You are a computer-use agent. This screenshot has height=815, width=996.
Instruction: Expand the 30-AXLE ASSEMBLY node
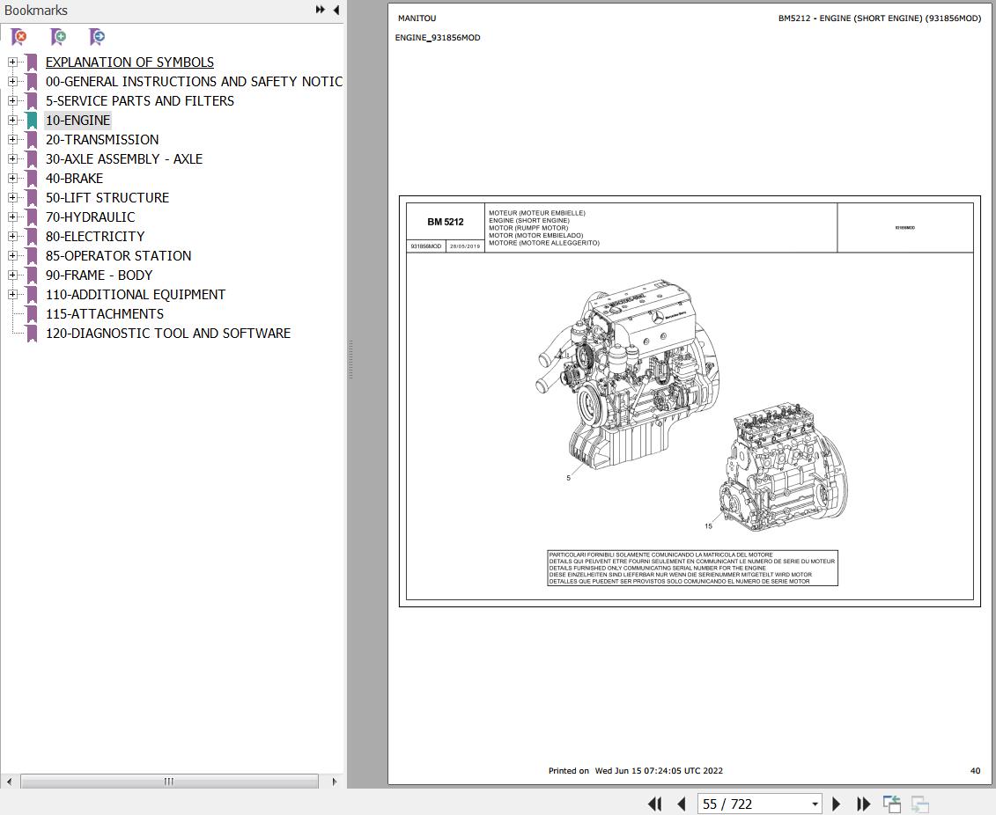point(12,158)
